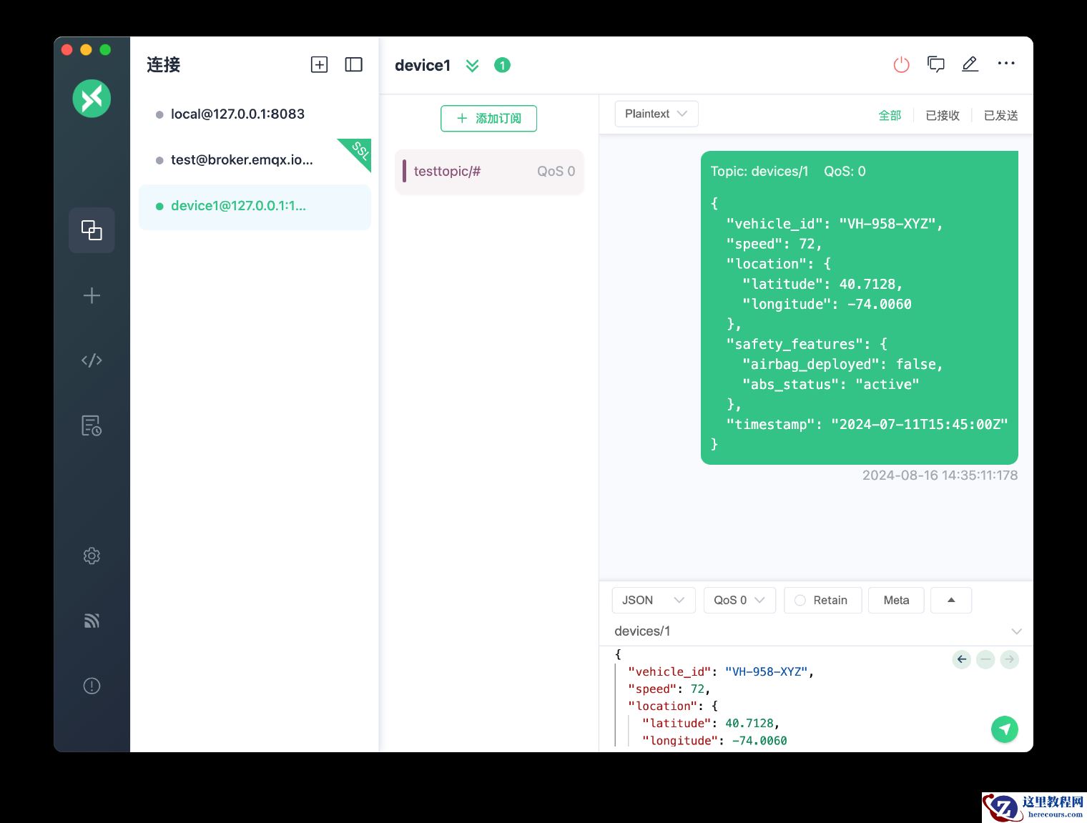Open the About info icon

click(x=92, y=686)
